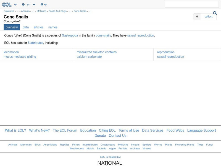Open Reptiles footer category
The image size is (221, 166).
65,145
